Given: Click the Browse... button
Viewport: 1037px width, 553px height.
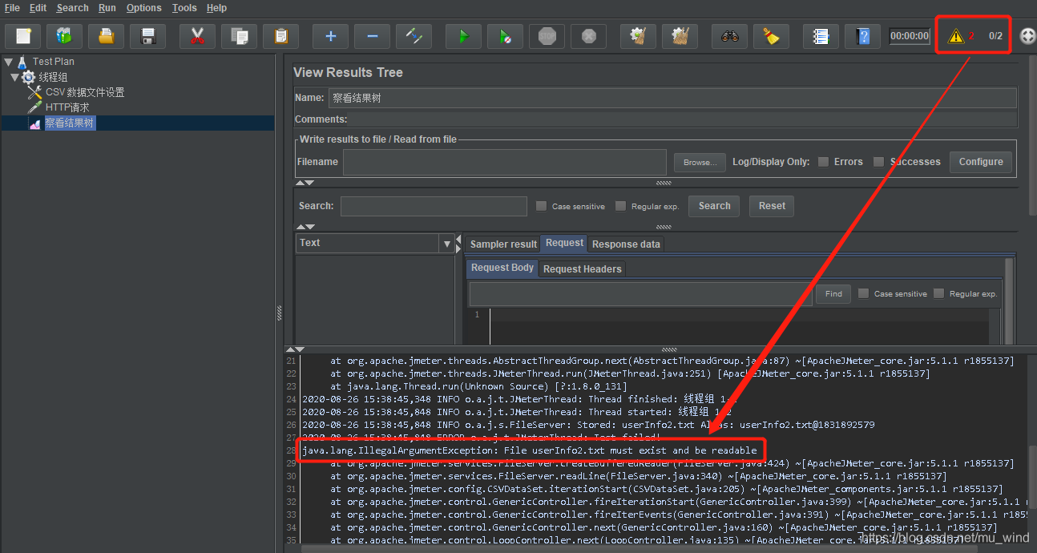Looking at the screenshot, I should click(x=700, y=163).
